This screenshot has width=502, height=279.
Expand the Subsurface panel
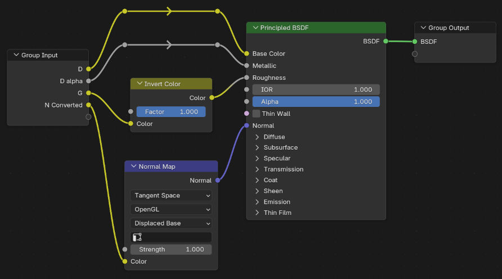pos(257,147)
